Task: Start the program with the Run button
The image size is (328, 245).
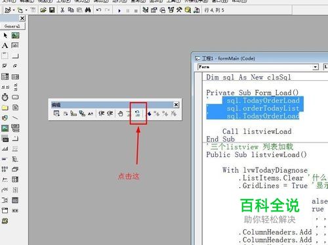Action: click(119, 11)
